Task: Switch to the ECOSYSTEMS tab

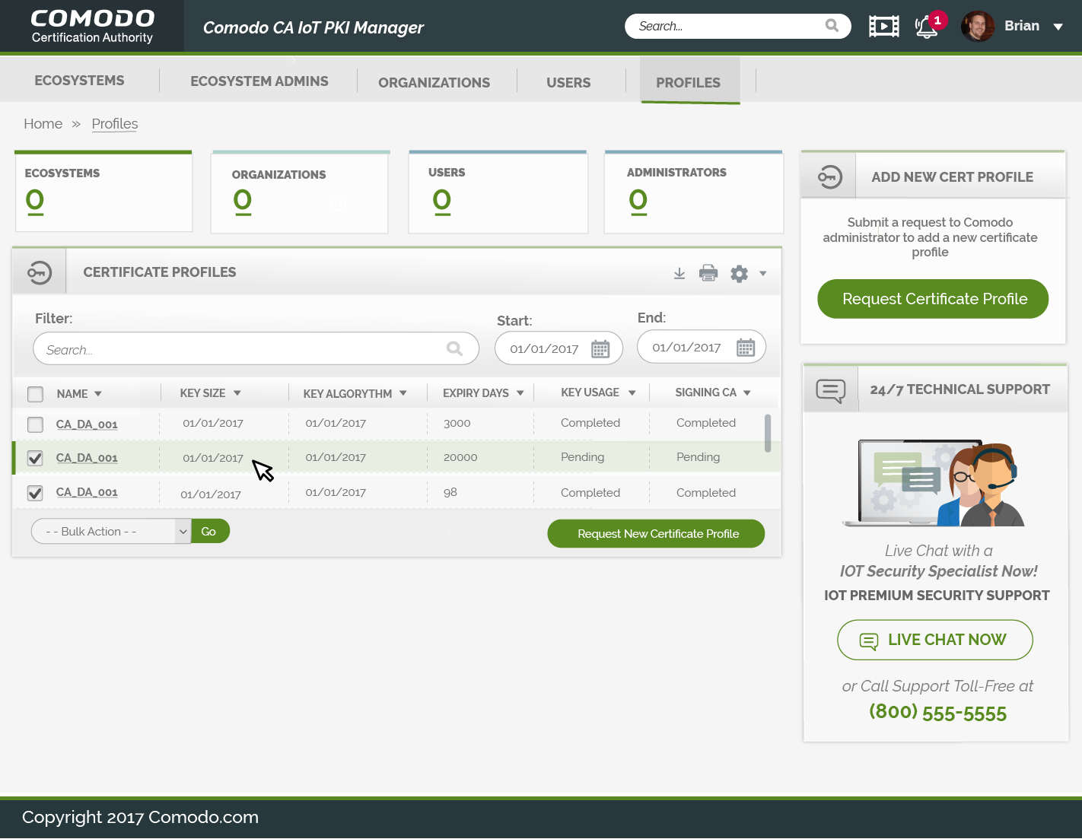Action: (x=79, y=81)
